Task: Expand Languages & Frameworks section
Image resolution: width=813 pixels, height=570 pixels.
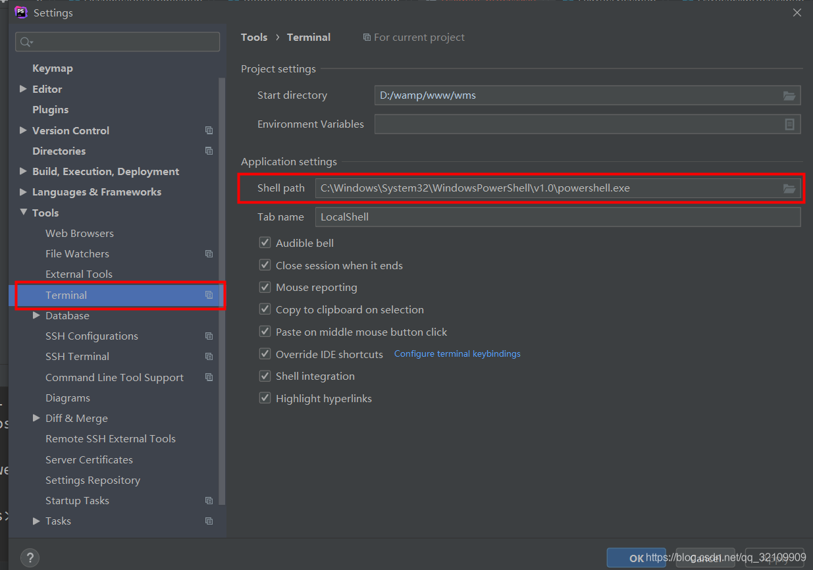Action: click(23, 192)
